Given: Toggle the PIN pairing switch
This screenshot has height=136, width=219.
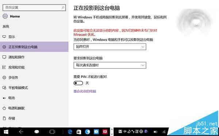Looking at the screenshot, I should click(78, 83).
